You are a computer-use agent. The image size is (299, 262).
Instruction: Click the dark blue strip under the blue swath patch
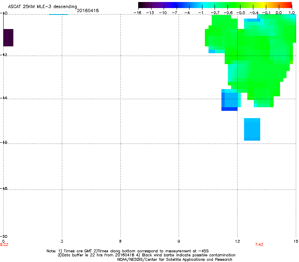click(230, 109)
